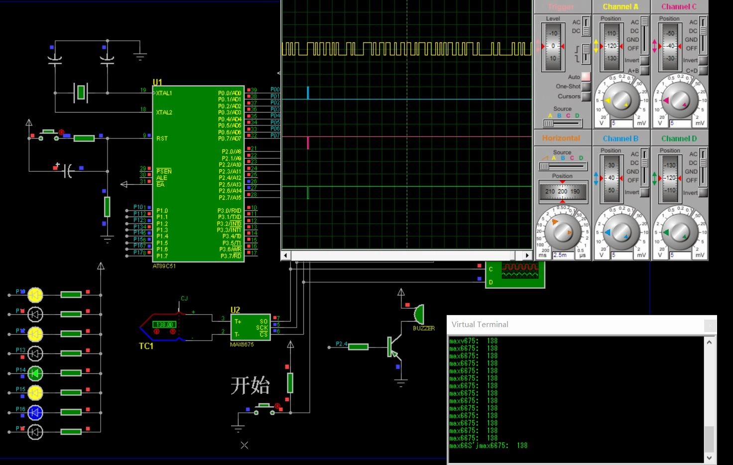The image size is (733, 465).
Task: Click the U2 MAX6675 chip
Action: tap(250, 327)
